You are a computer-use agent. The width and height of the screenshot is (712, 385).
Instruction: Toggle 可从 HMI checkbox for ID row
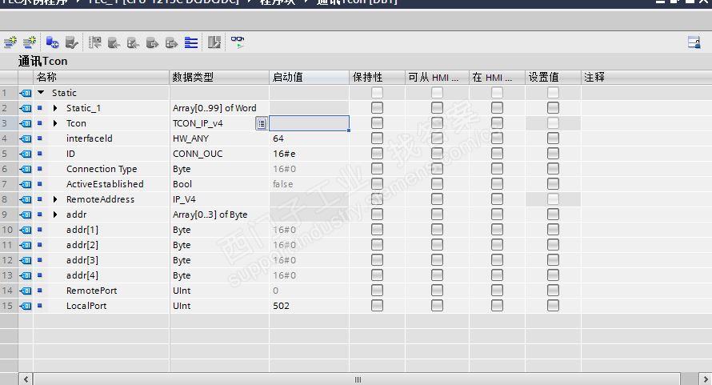click(437, 154)
